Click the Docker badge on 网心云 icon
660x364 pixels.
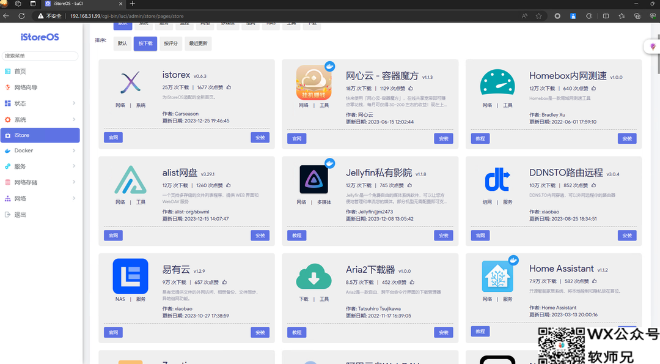329,66
